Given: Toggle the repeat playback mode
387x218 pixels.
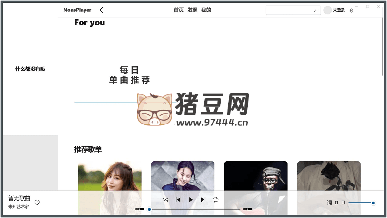Looking at the screenshot, I should (x=215, y=199).
